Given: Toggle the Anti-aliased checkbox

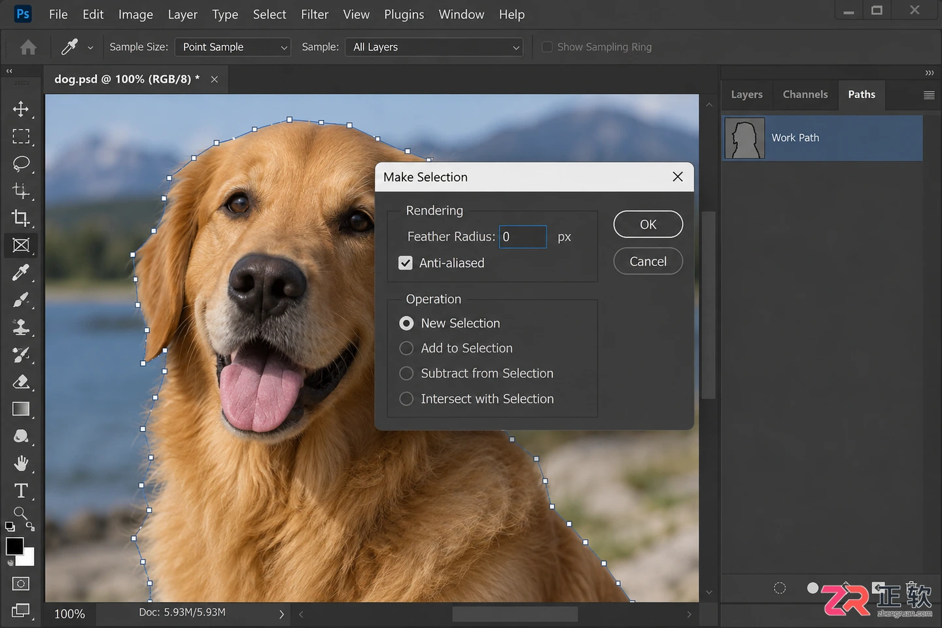Looking at the screenshot, I should point(406,263).
